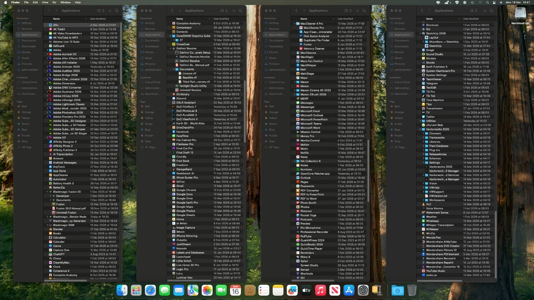
Task: Click the Whatsapp app icon
Action: click(x=423, y=221)
